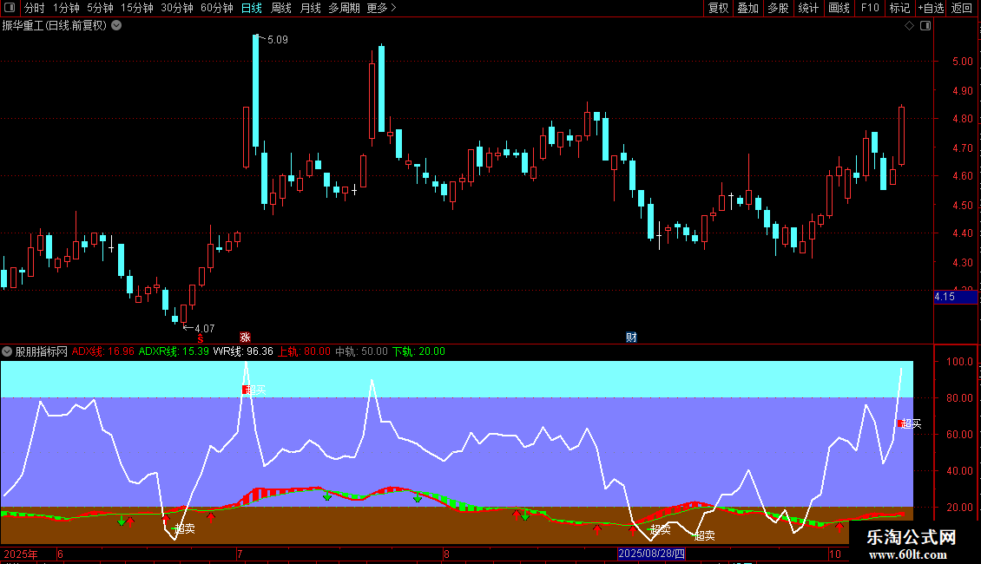This screenshot has height=564, width=981.
Task: Open indicator dropdown beside 股朋指标网
Action: [7, 351]
